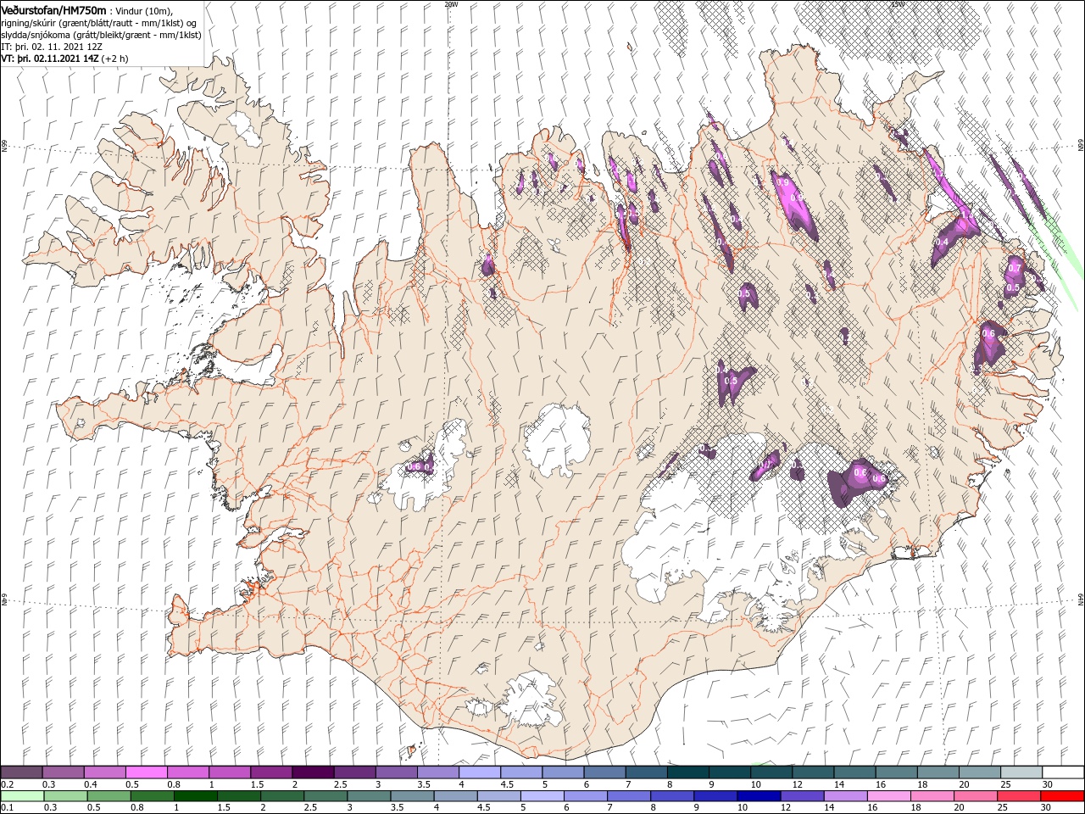Image resolution: width=1085 pixels, height=814 pixels.
Task: Click the 0.2 label on snow scale
Action: 8,784
